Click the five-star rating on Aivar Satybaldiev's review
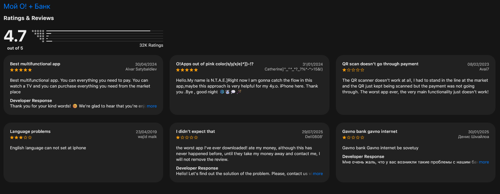This screenshot has width=500, height=194. (21, 70)
